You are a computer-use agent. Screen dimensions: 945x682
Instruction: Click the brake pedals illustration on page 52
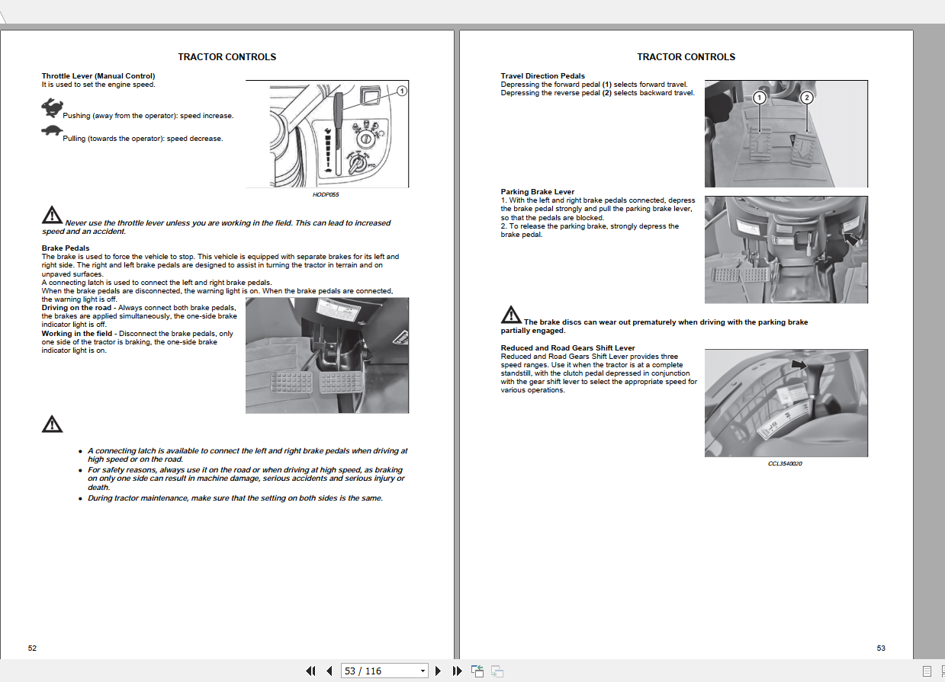327,354
